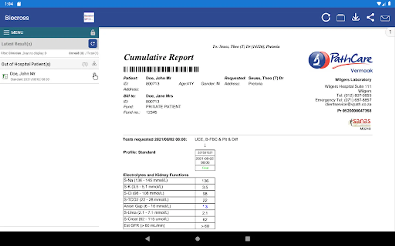Tap the Android home button
Image resolution: width=395 pixels, height=246 pixels.
coord(198,239)
